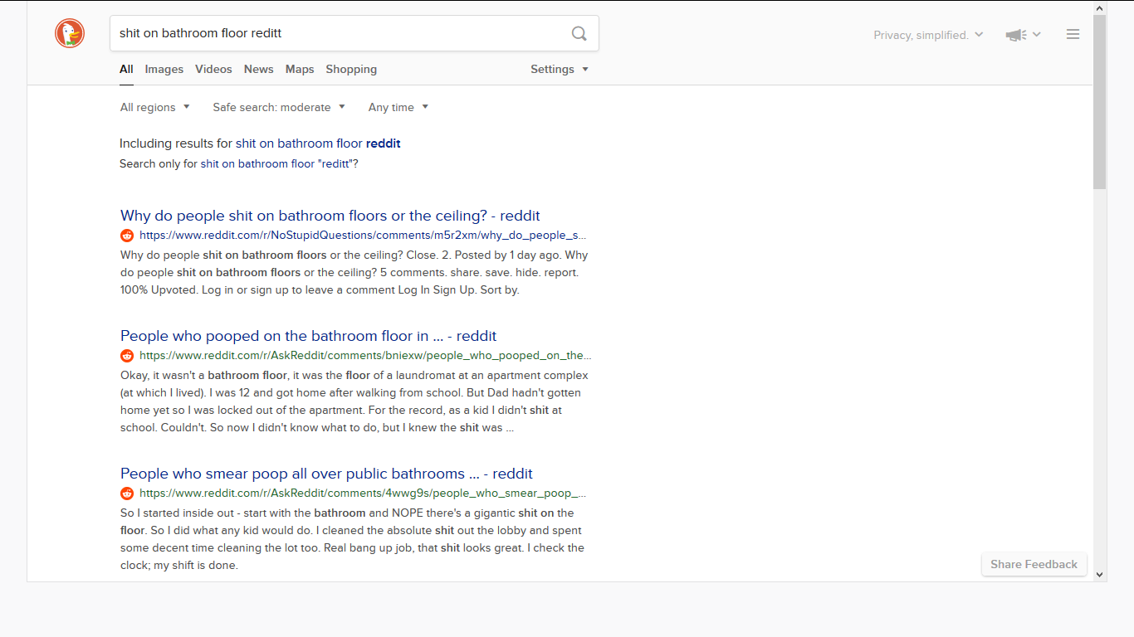Viewport: 1134px width, 637px height.
Task: Switch to the Maps tab
Action: point(300,70)
